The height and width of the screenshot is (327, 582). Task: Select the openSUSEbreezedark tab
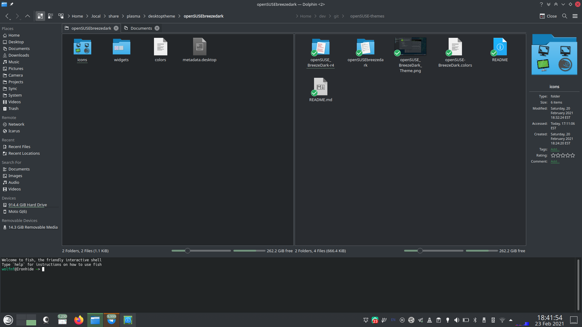(91, 28)
